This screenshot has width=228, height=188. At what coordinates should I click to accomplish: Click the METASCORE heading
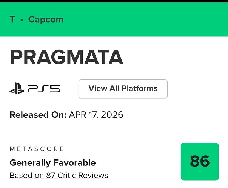coord(37,149)
